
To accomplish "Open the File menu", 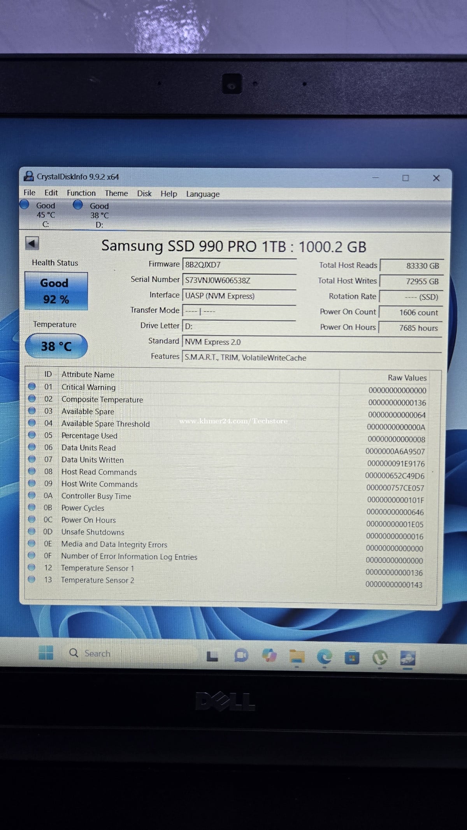I will click(x=29, y=192).
